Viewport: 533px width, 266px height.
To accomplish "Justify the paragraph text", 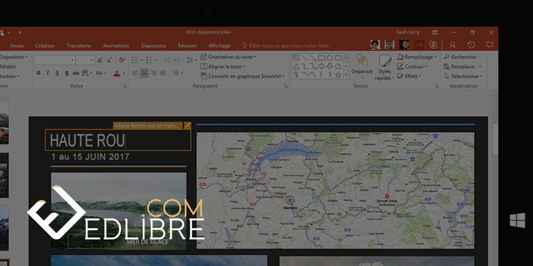I will click(163, 73).
